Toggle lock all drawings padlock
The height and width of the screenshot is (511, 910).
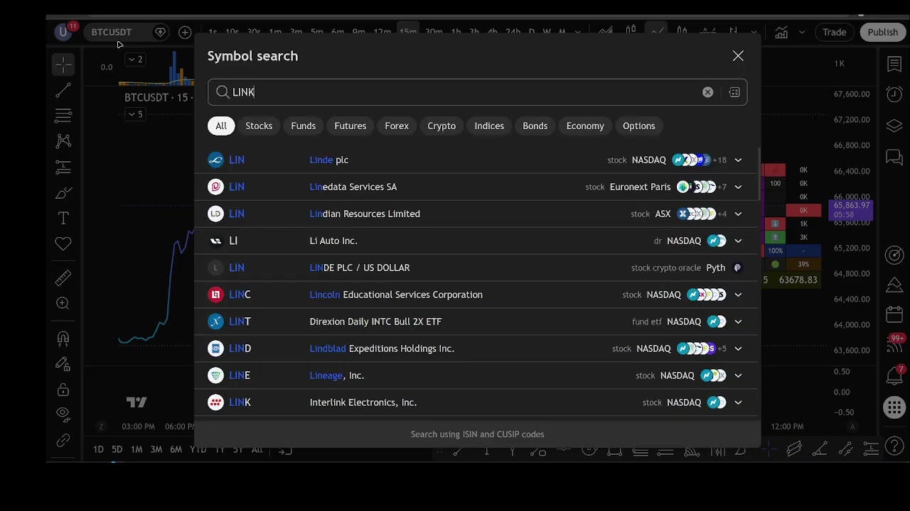click(63, 390)
